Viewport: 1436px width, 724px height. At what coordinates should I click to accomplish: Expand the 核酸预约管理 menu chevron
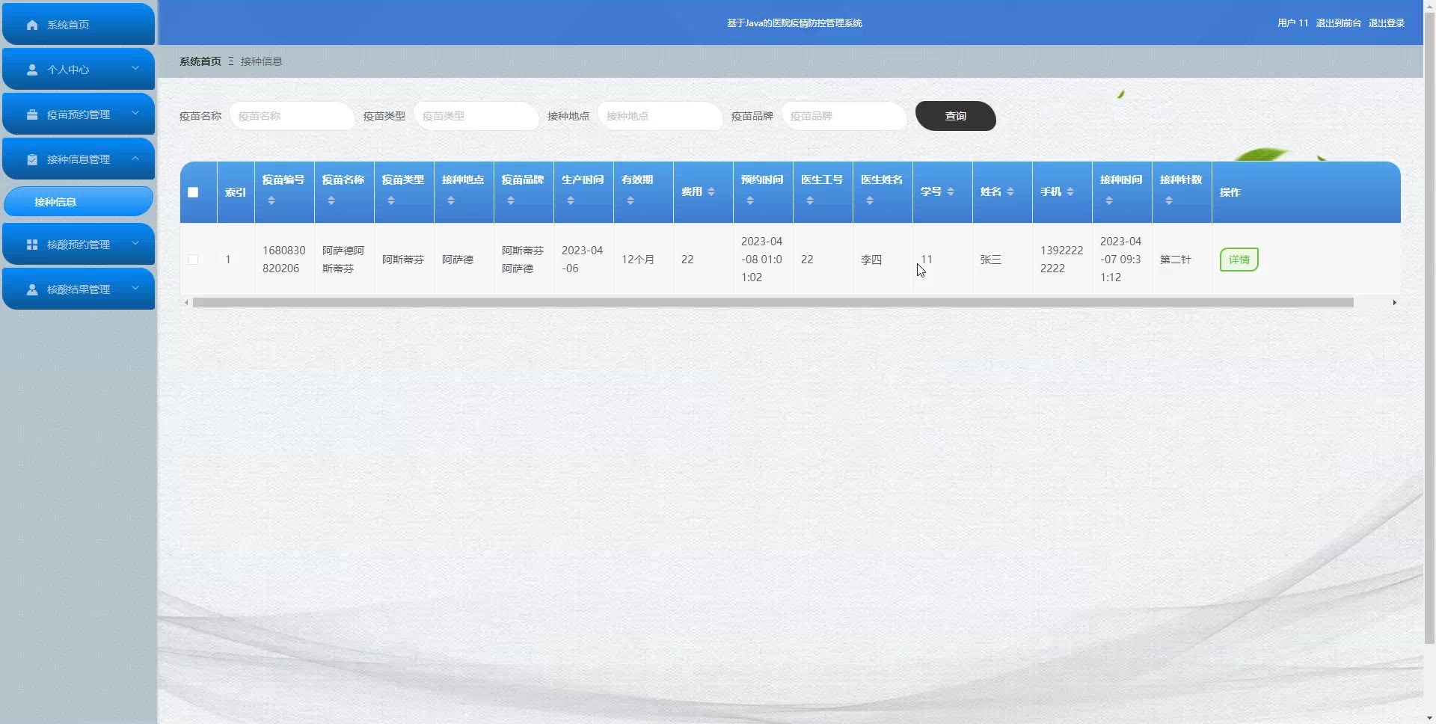tap(135, 243)
